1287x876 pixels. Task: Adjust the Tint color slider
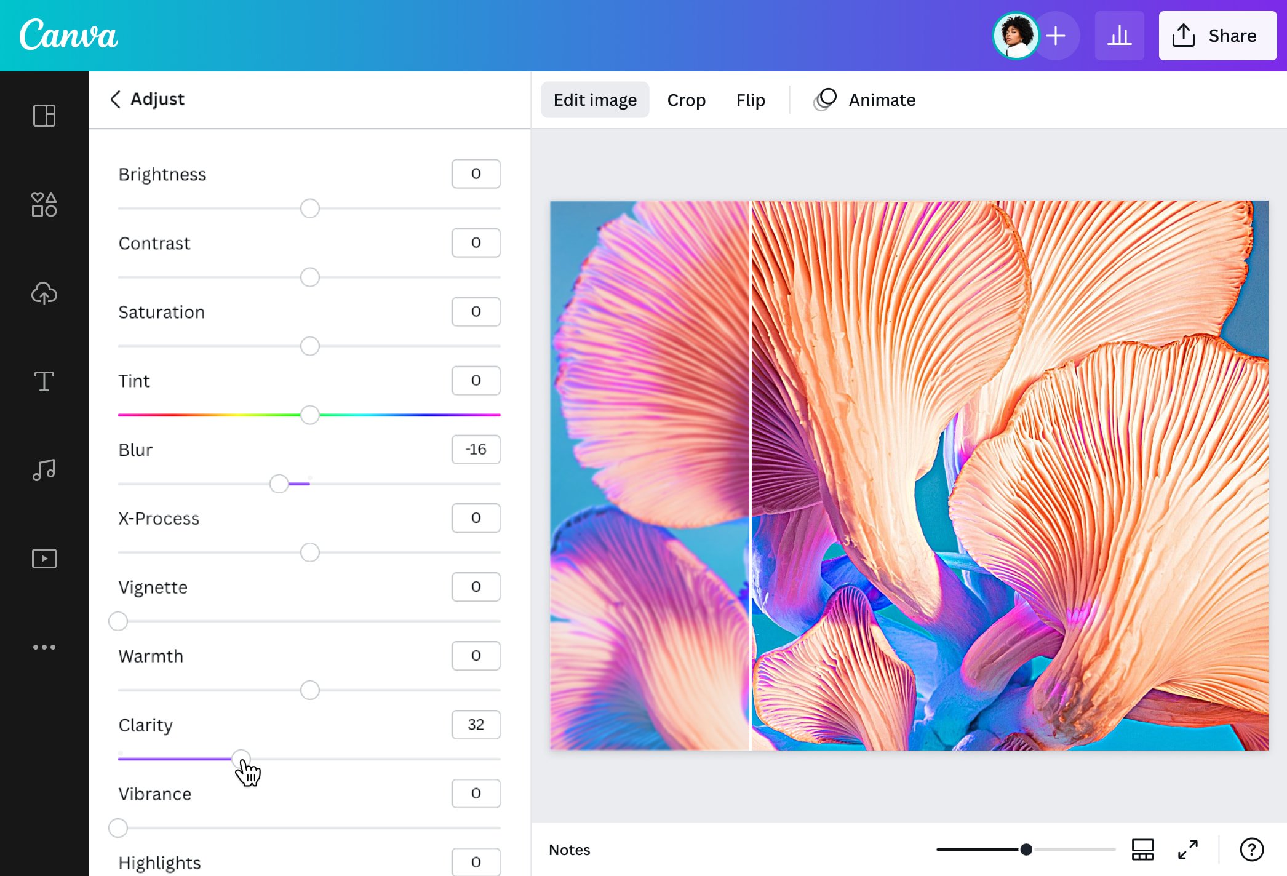(309, 415)
